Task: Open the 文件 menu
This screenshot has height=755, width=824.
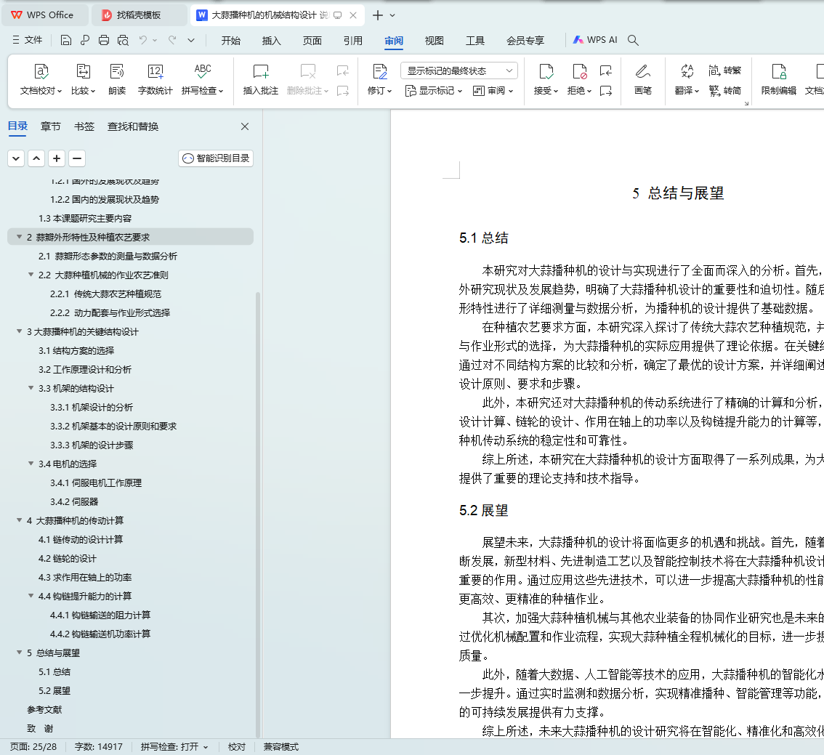Action: pyautogui.click(x=28, y=40)
